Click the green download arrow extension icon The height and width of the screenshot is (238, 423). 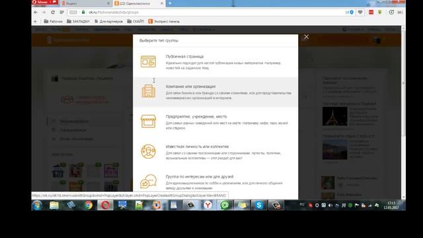coord(380,12)
